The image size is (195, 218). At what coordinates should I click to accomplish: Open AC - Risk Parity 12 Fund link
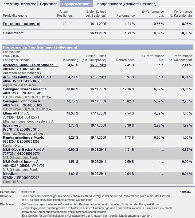[x=27, y=77]
